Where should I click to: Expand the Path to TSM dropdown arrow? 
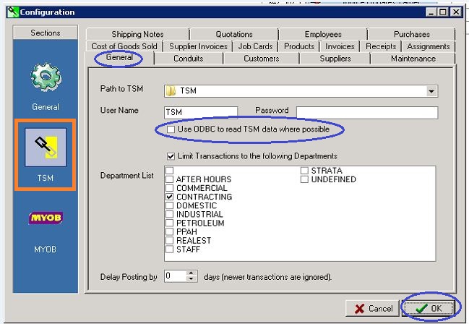click(x=431, y=91)
